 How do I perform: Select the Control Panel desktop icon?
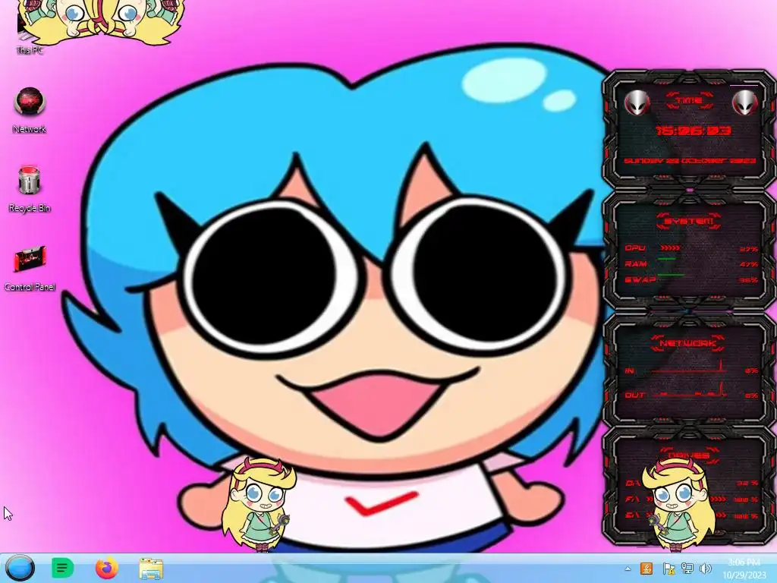pyautogui.click(x=30, y=268)
